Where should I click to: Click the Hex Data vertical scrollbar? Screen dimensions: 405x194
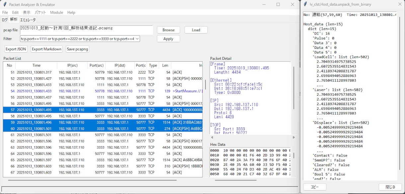(293, 156)
